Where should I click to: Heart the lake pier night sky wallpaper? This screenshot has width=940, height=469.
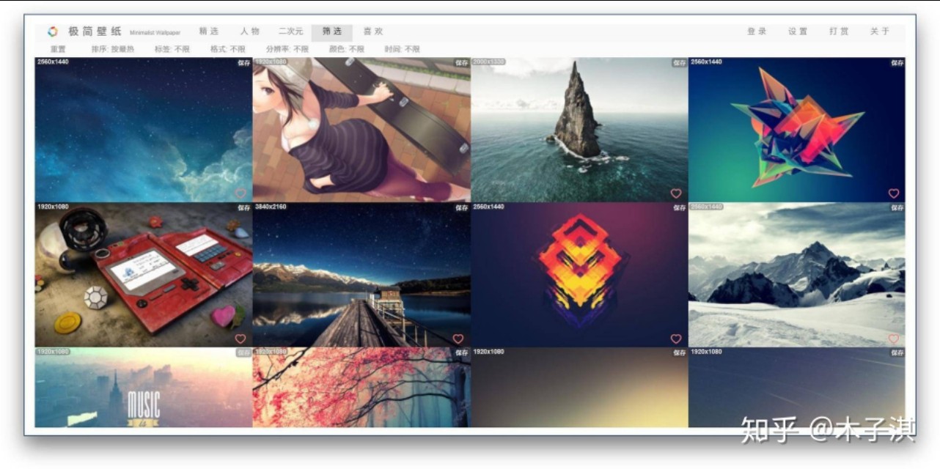tap(458, 339)
